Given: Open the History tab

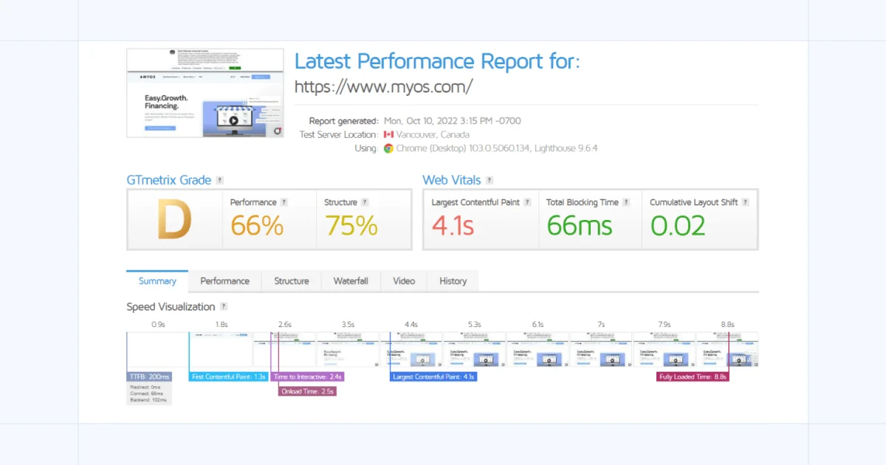Looking at the screenshot, I should (x=453, y=281).
